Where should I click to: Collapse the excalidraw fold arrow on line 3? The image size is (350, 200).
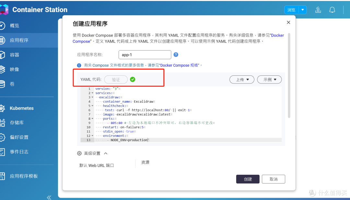coord(92,97)
